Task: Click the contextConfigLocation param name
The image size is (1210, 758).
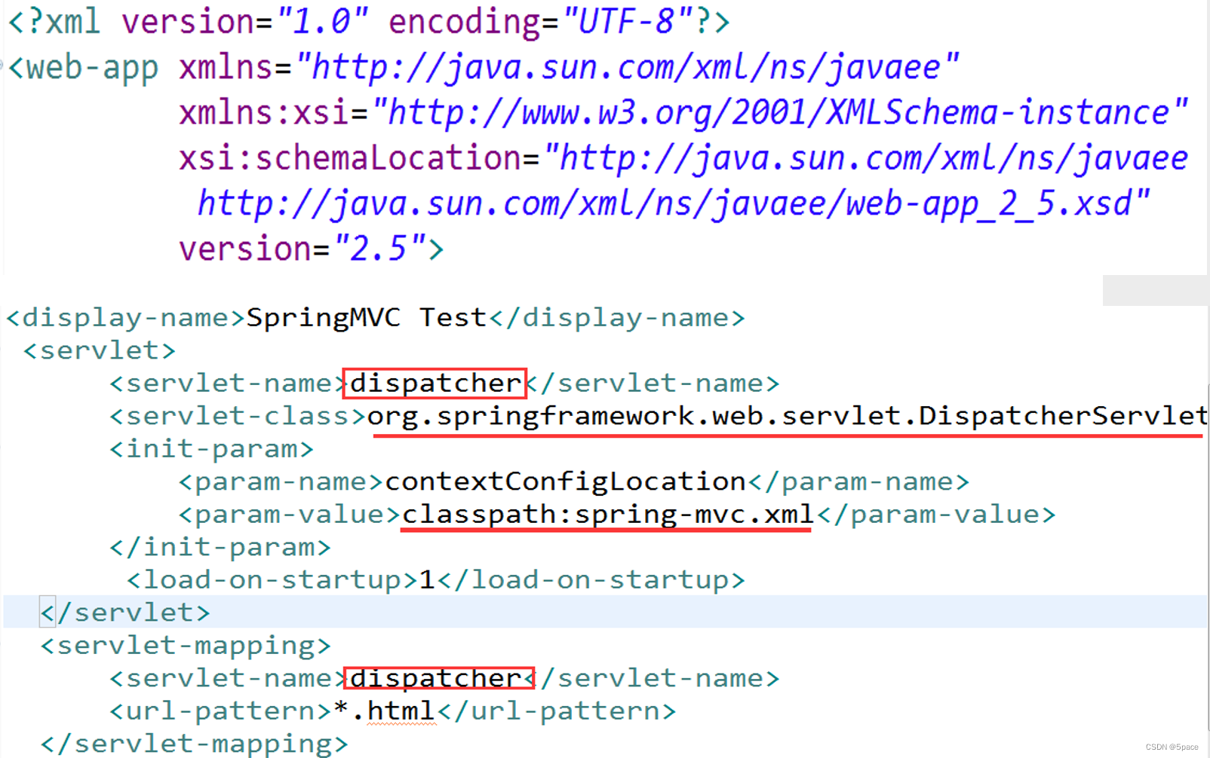Action: pyautogui.click(x=566, y=481)
